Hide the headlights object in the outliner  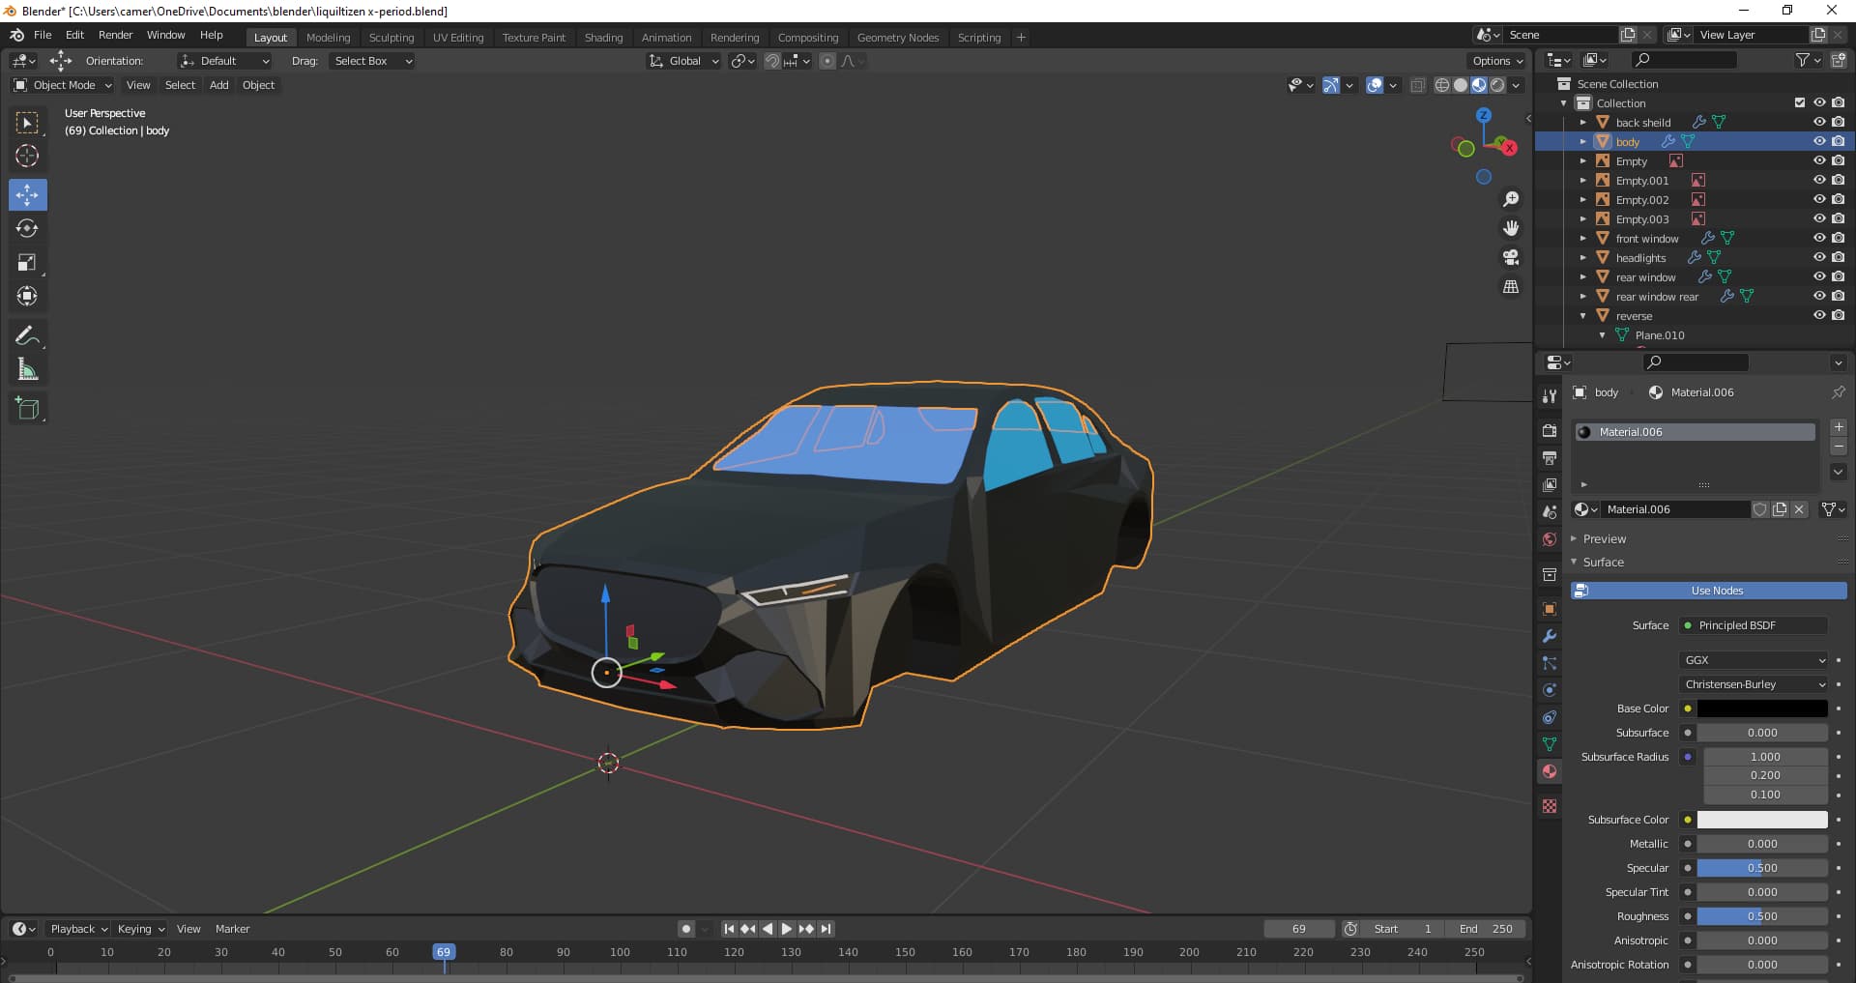coord(1820,258)
